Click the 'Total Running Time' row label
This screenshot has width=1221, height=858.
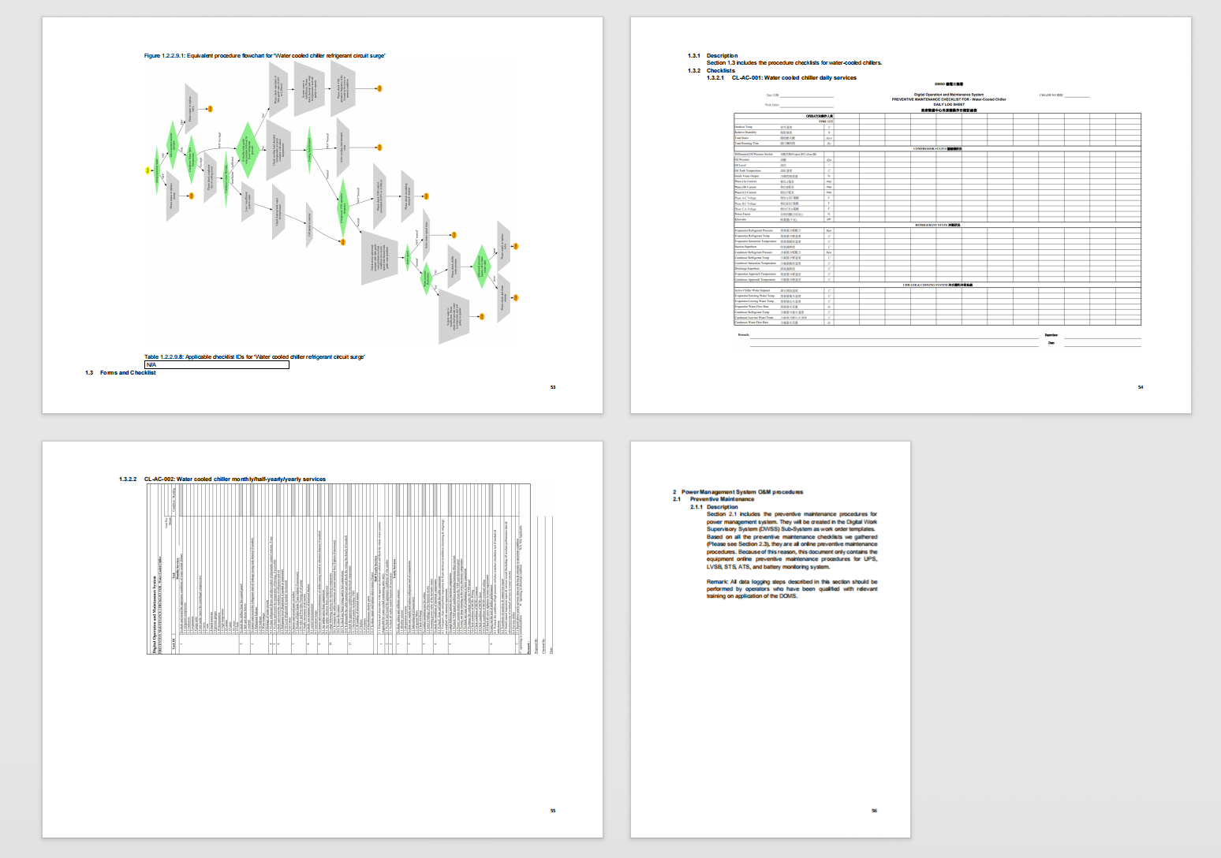pyautogui.click(x=747, y=144)
